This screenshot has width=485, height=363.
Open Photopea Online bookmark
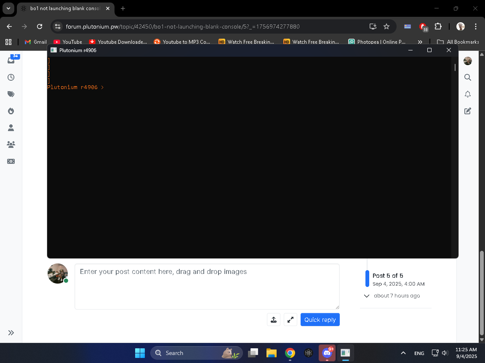tap(377, 42)
